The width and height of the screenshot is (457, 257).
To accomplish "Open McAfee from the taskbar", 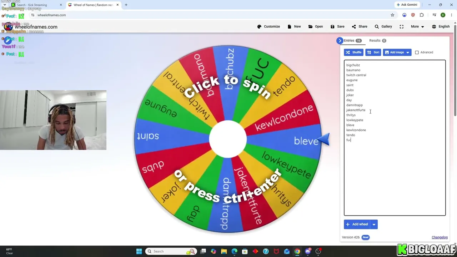I will click(276, 251).
